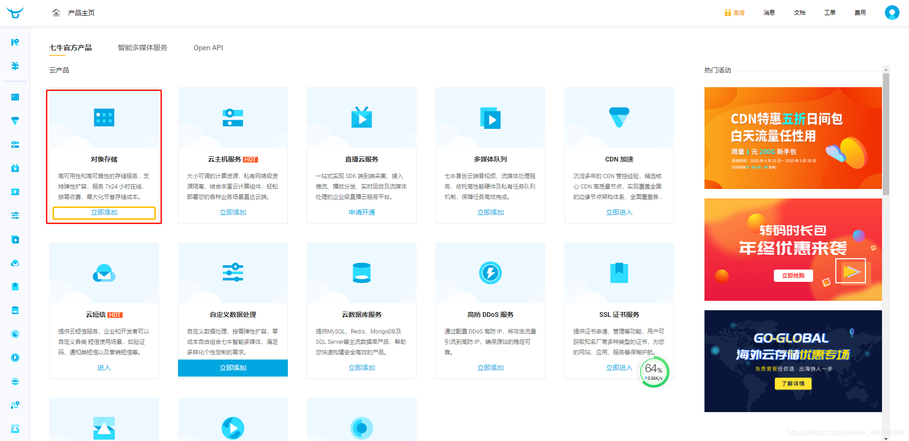
Task: Click the Qiniu logo at top left
Action: click(15, 13)
